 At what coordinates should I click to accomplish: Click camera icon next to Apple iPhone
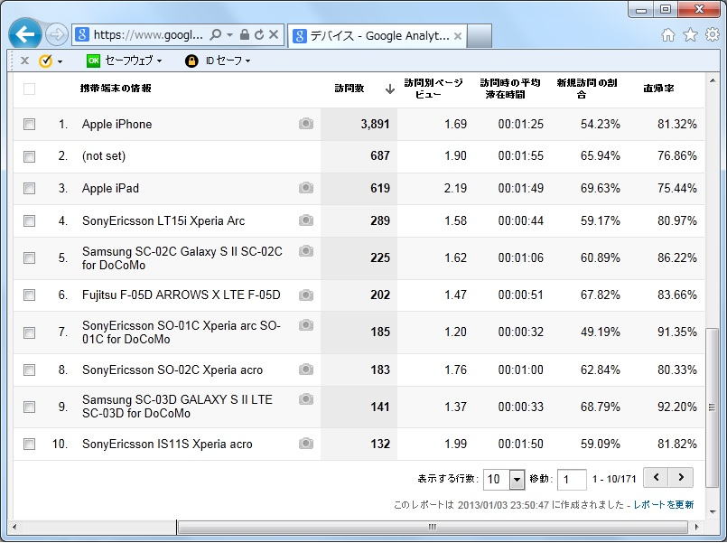pos(306,124)
